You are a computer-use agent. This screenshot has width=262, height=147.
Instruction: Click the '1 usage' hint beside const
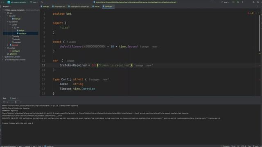coord(71,42)
